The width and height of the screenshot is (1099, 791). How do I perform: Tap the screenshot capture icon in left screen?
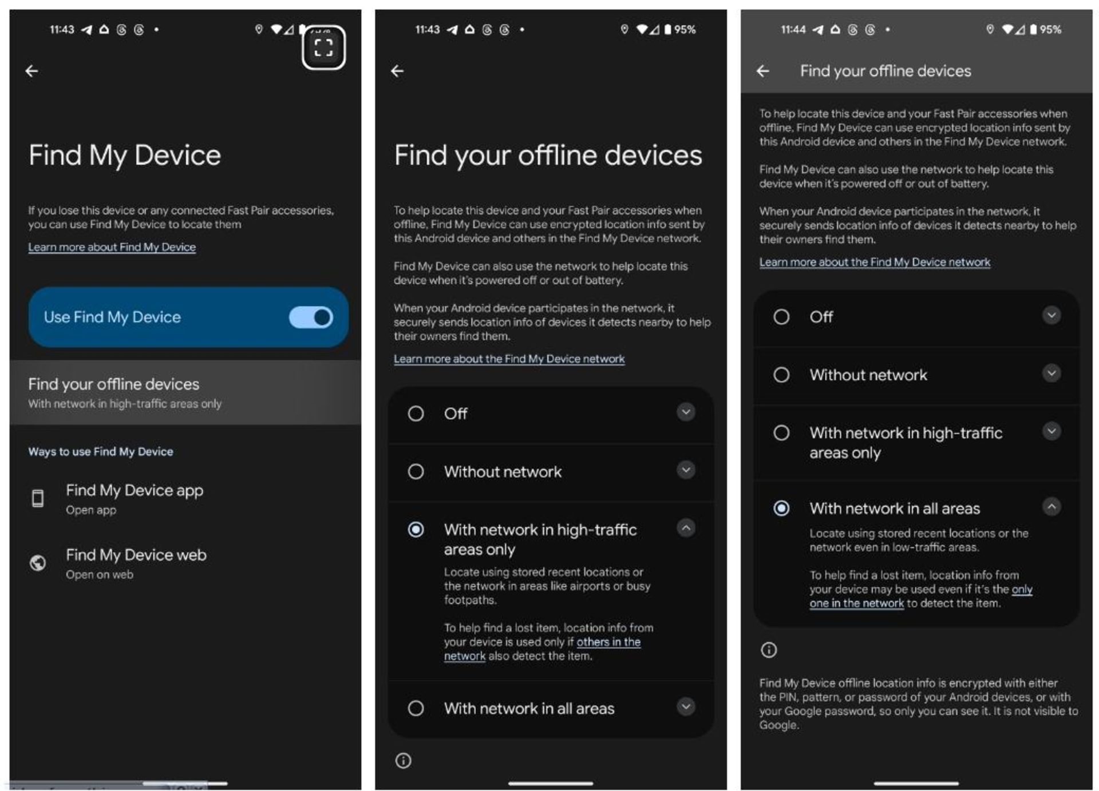[x=323, y=47]
